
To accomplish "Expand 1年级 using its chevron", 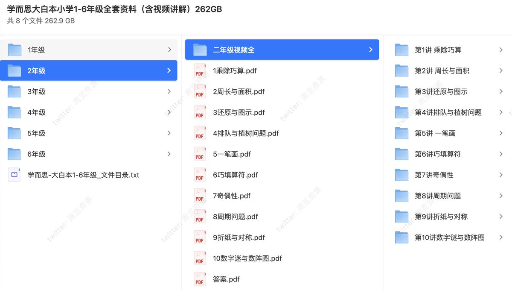I will pos(169,50).
